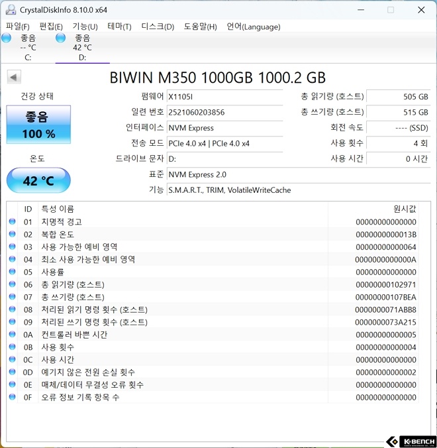Image resolution: width=437 pixels, height=448 pixels.
Task: Click the previous disk arrow button
Action: pyautogui.click(x=13, y=78)
